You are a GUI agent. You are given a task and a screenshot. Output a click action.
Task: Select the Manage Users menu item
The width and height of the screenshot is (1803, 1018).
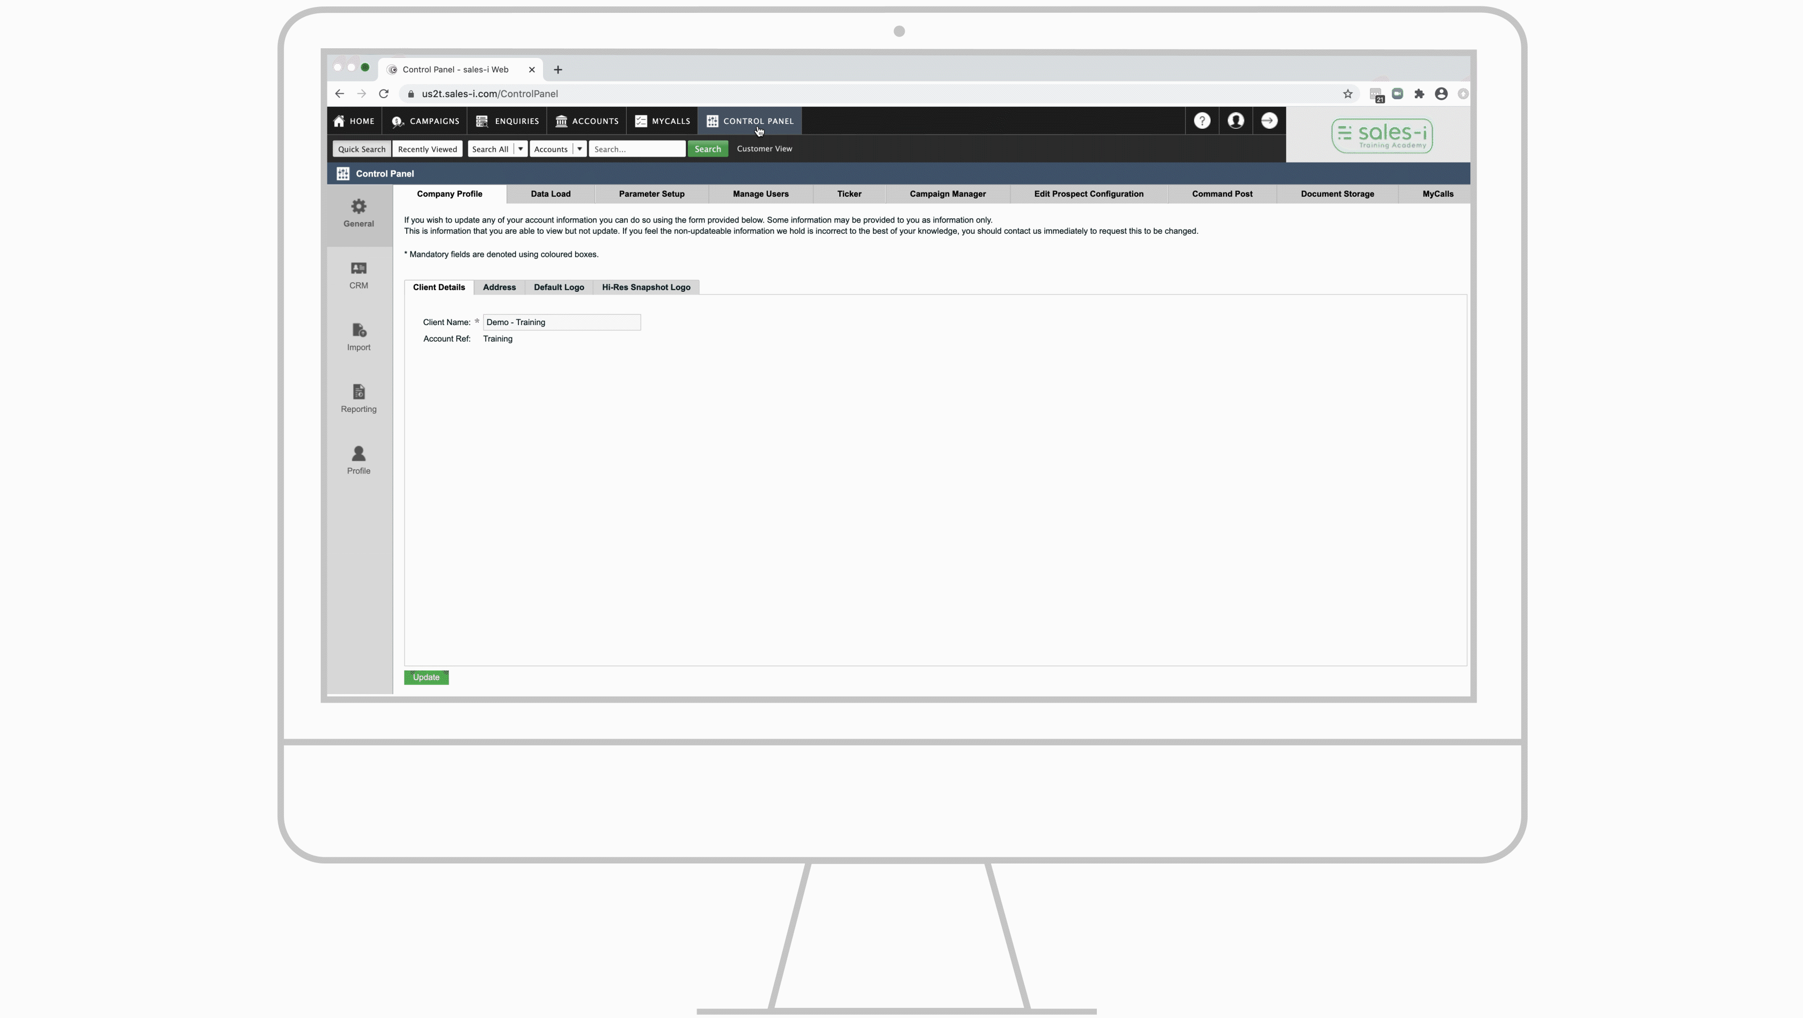coord(760,193)
